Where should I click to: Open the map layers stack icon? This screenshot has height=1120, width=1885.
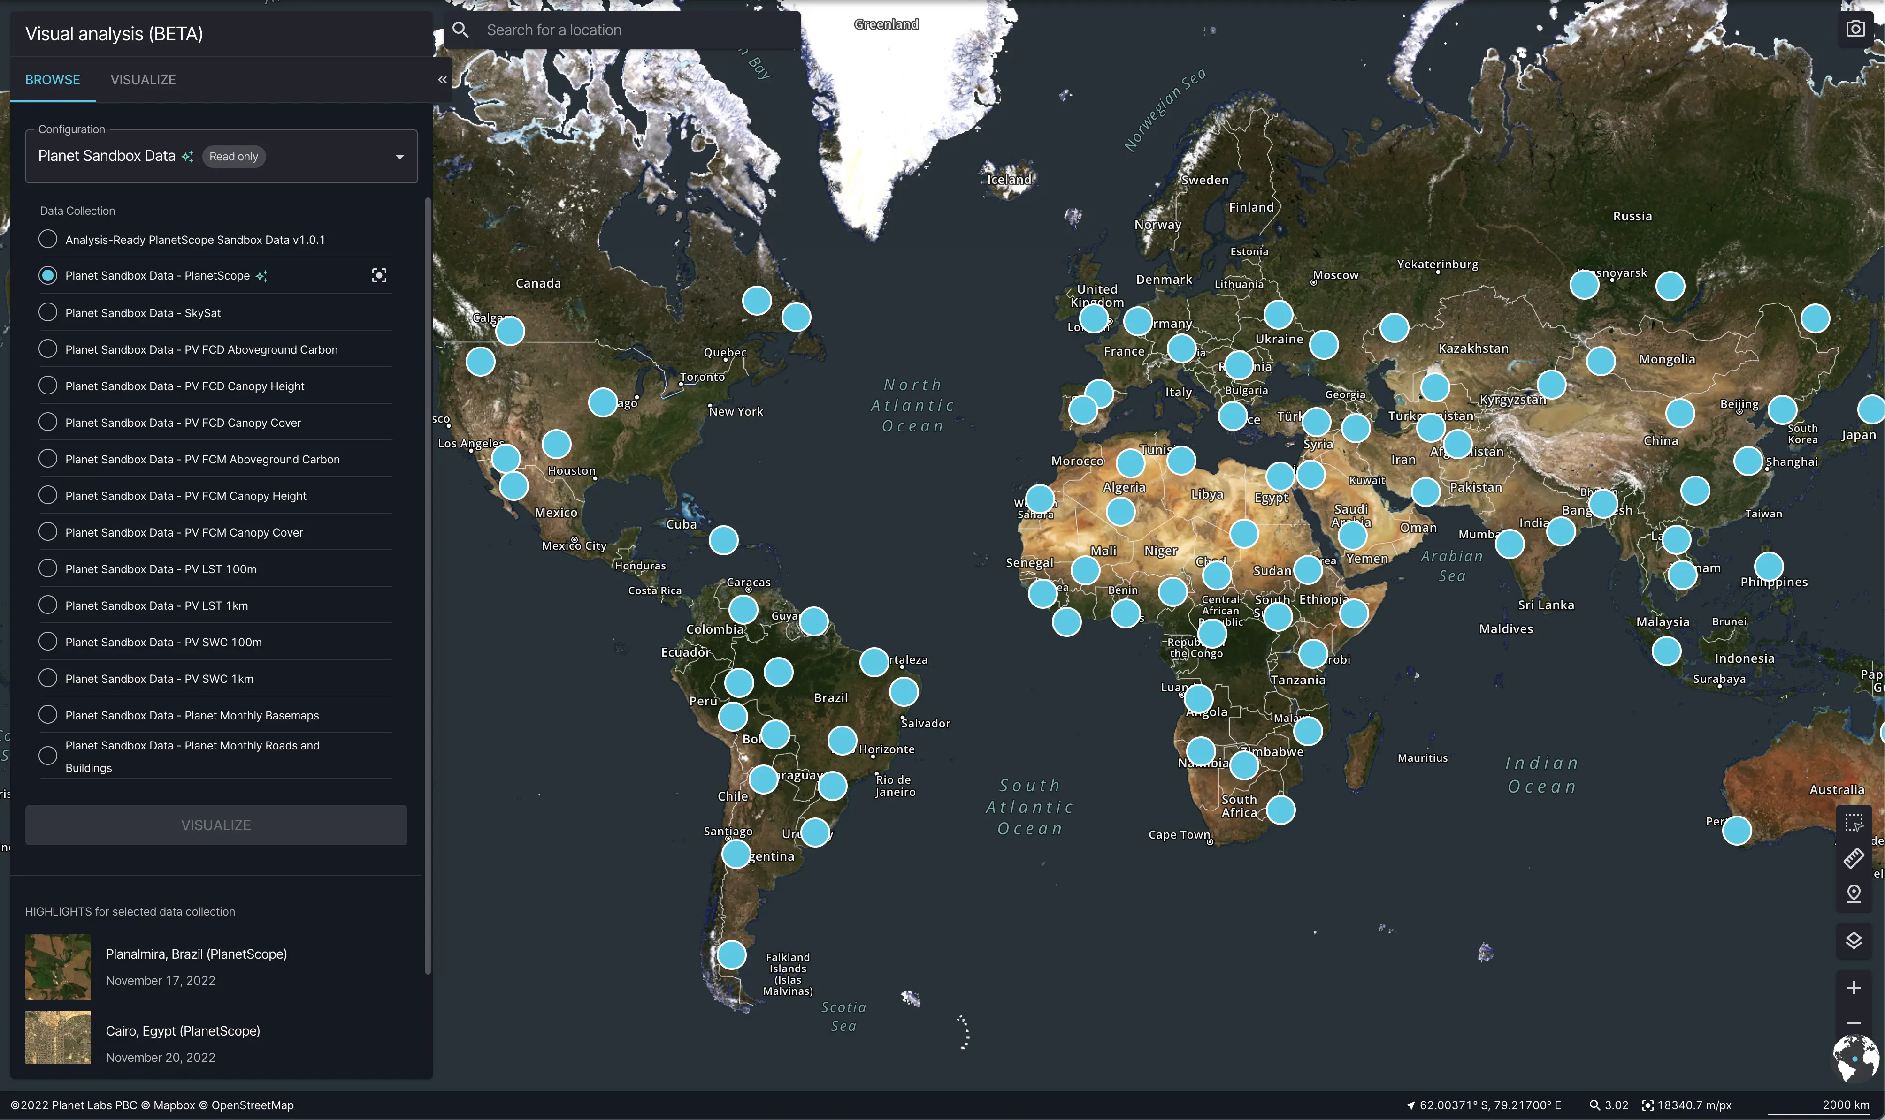(1853, 940)
